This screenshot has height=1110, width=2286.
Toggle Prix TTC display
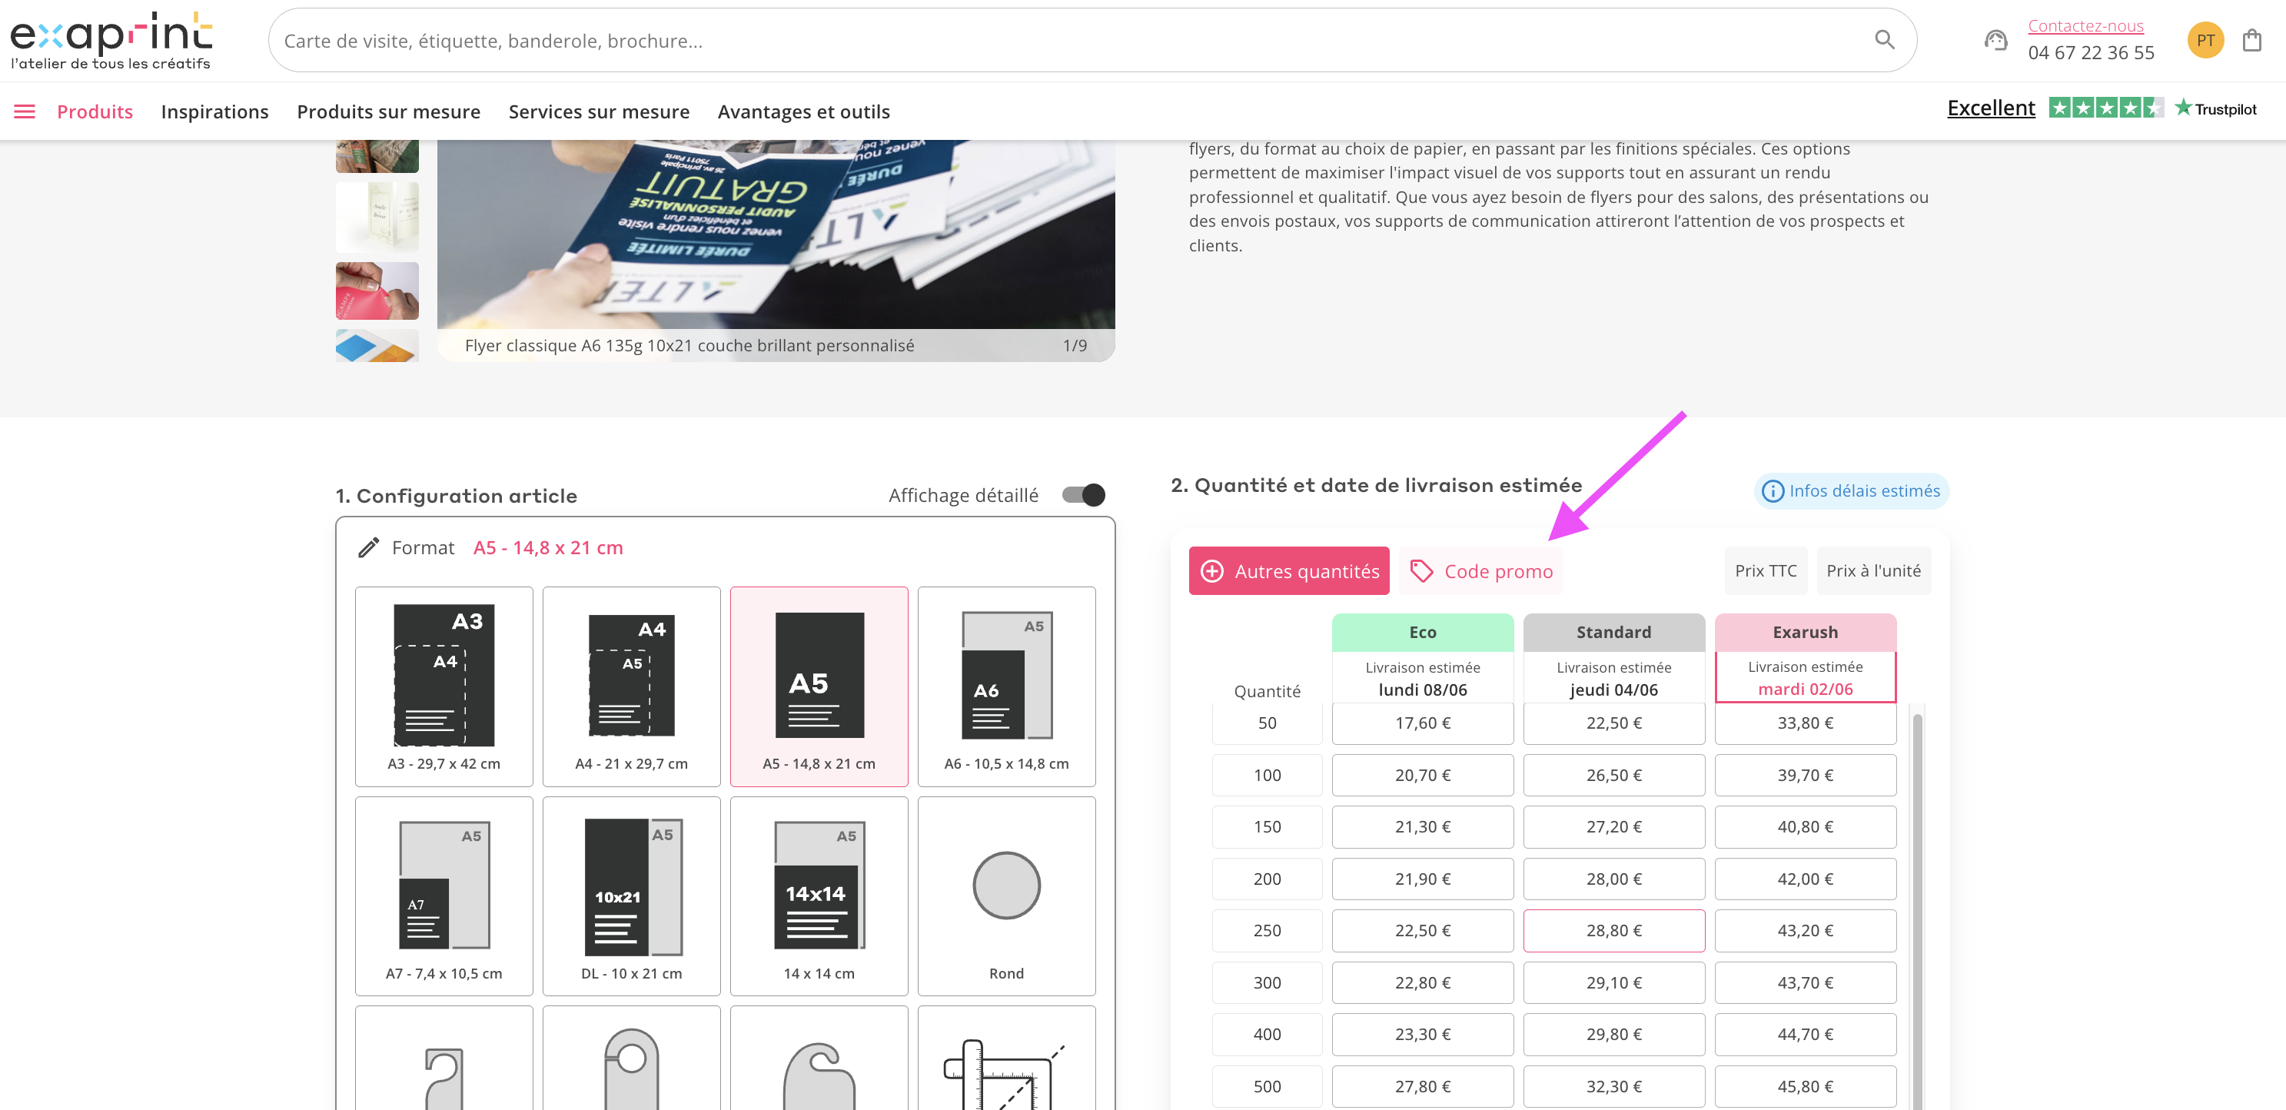point(1765,570)
